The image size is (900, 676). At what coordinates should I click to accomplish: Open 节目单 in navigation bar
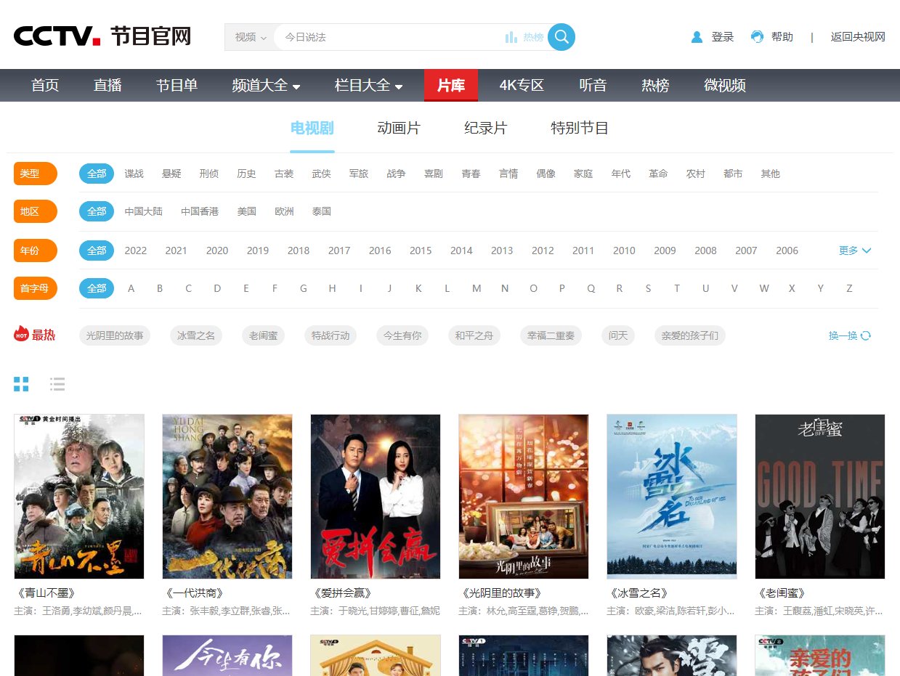coord(177,86)
